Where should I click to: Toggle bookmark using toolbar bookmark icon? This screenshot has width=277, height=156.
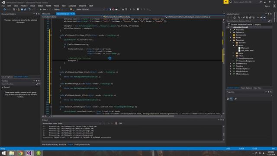(138, 10)
